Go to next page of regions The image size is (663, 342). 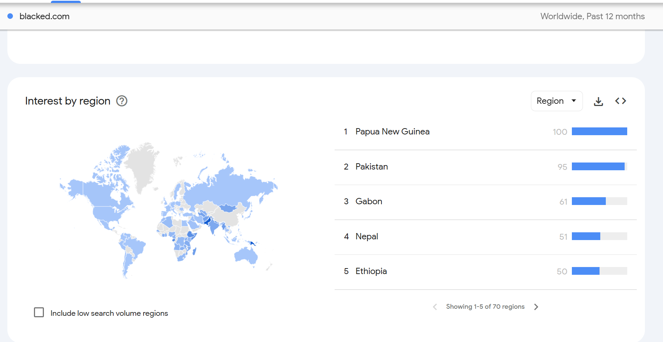(x=536, y=307)
